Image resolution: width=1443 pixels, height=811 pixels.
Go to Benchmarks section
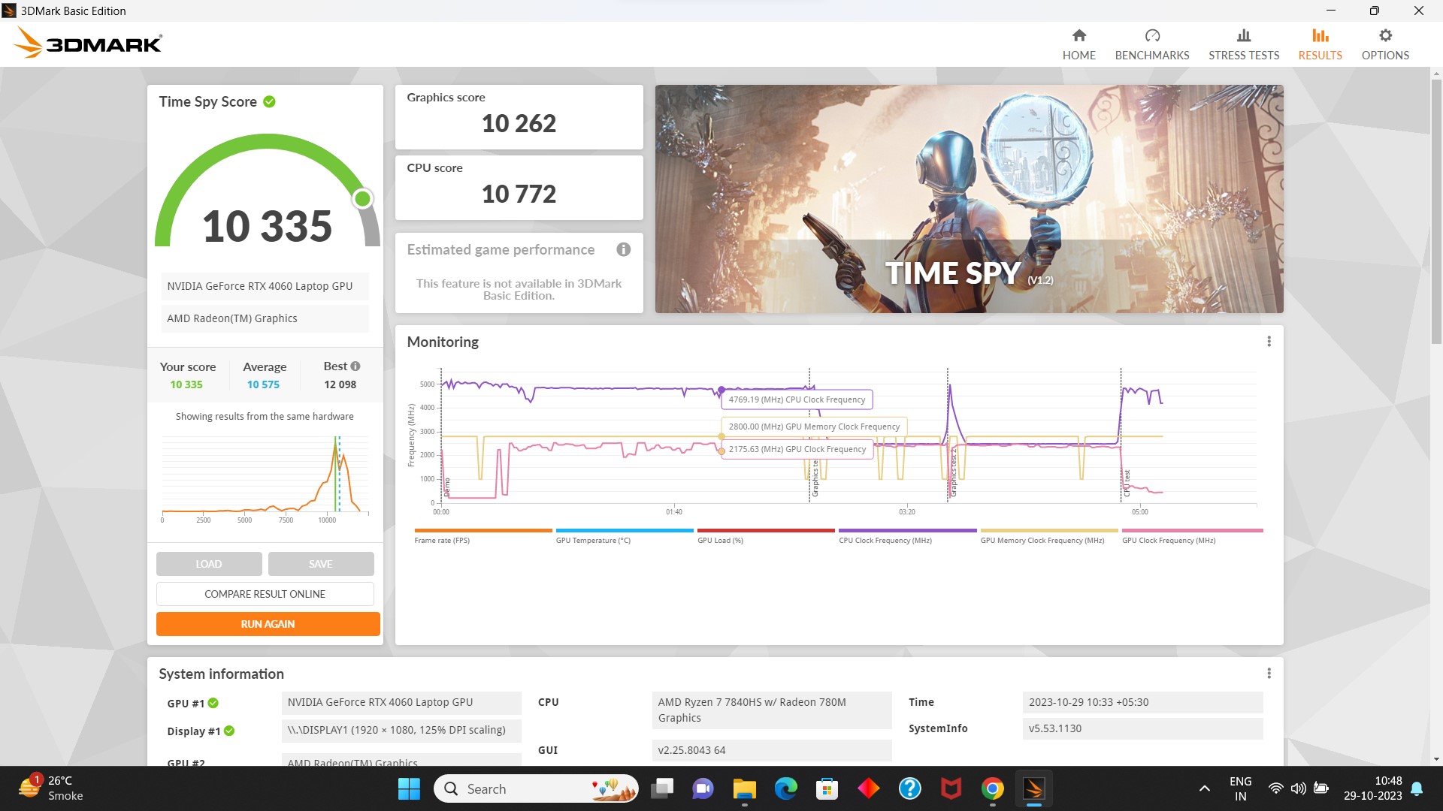(x=1151, y=45)
